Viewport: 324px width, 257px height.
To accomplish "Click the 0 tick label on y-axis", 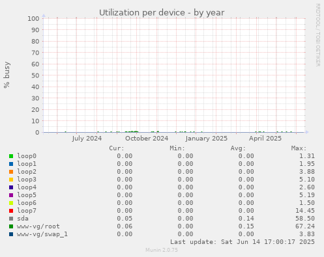I will point(37,132).
